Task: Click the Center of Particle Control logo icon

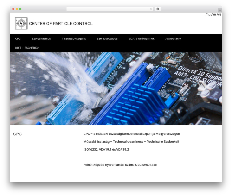Action: 21,23
